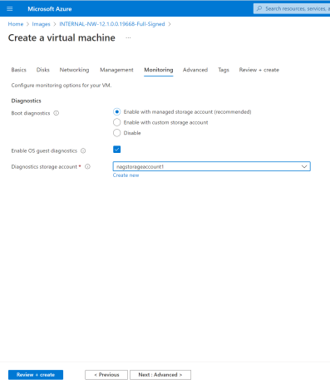330x384 pixels.
Task: Select the Monitoring tab
Action: pos(159,70)
